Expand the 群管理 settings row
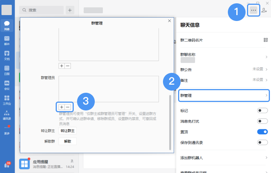 [224, 96]
